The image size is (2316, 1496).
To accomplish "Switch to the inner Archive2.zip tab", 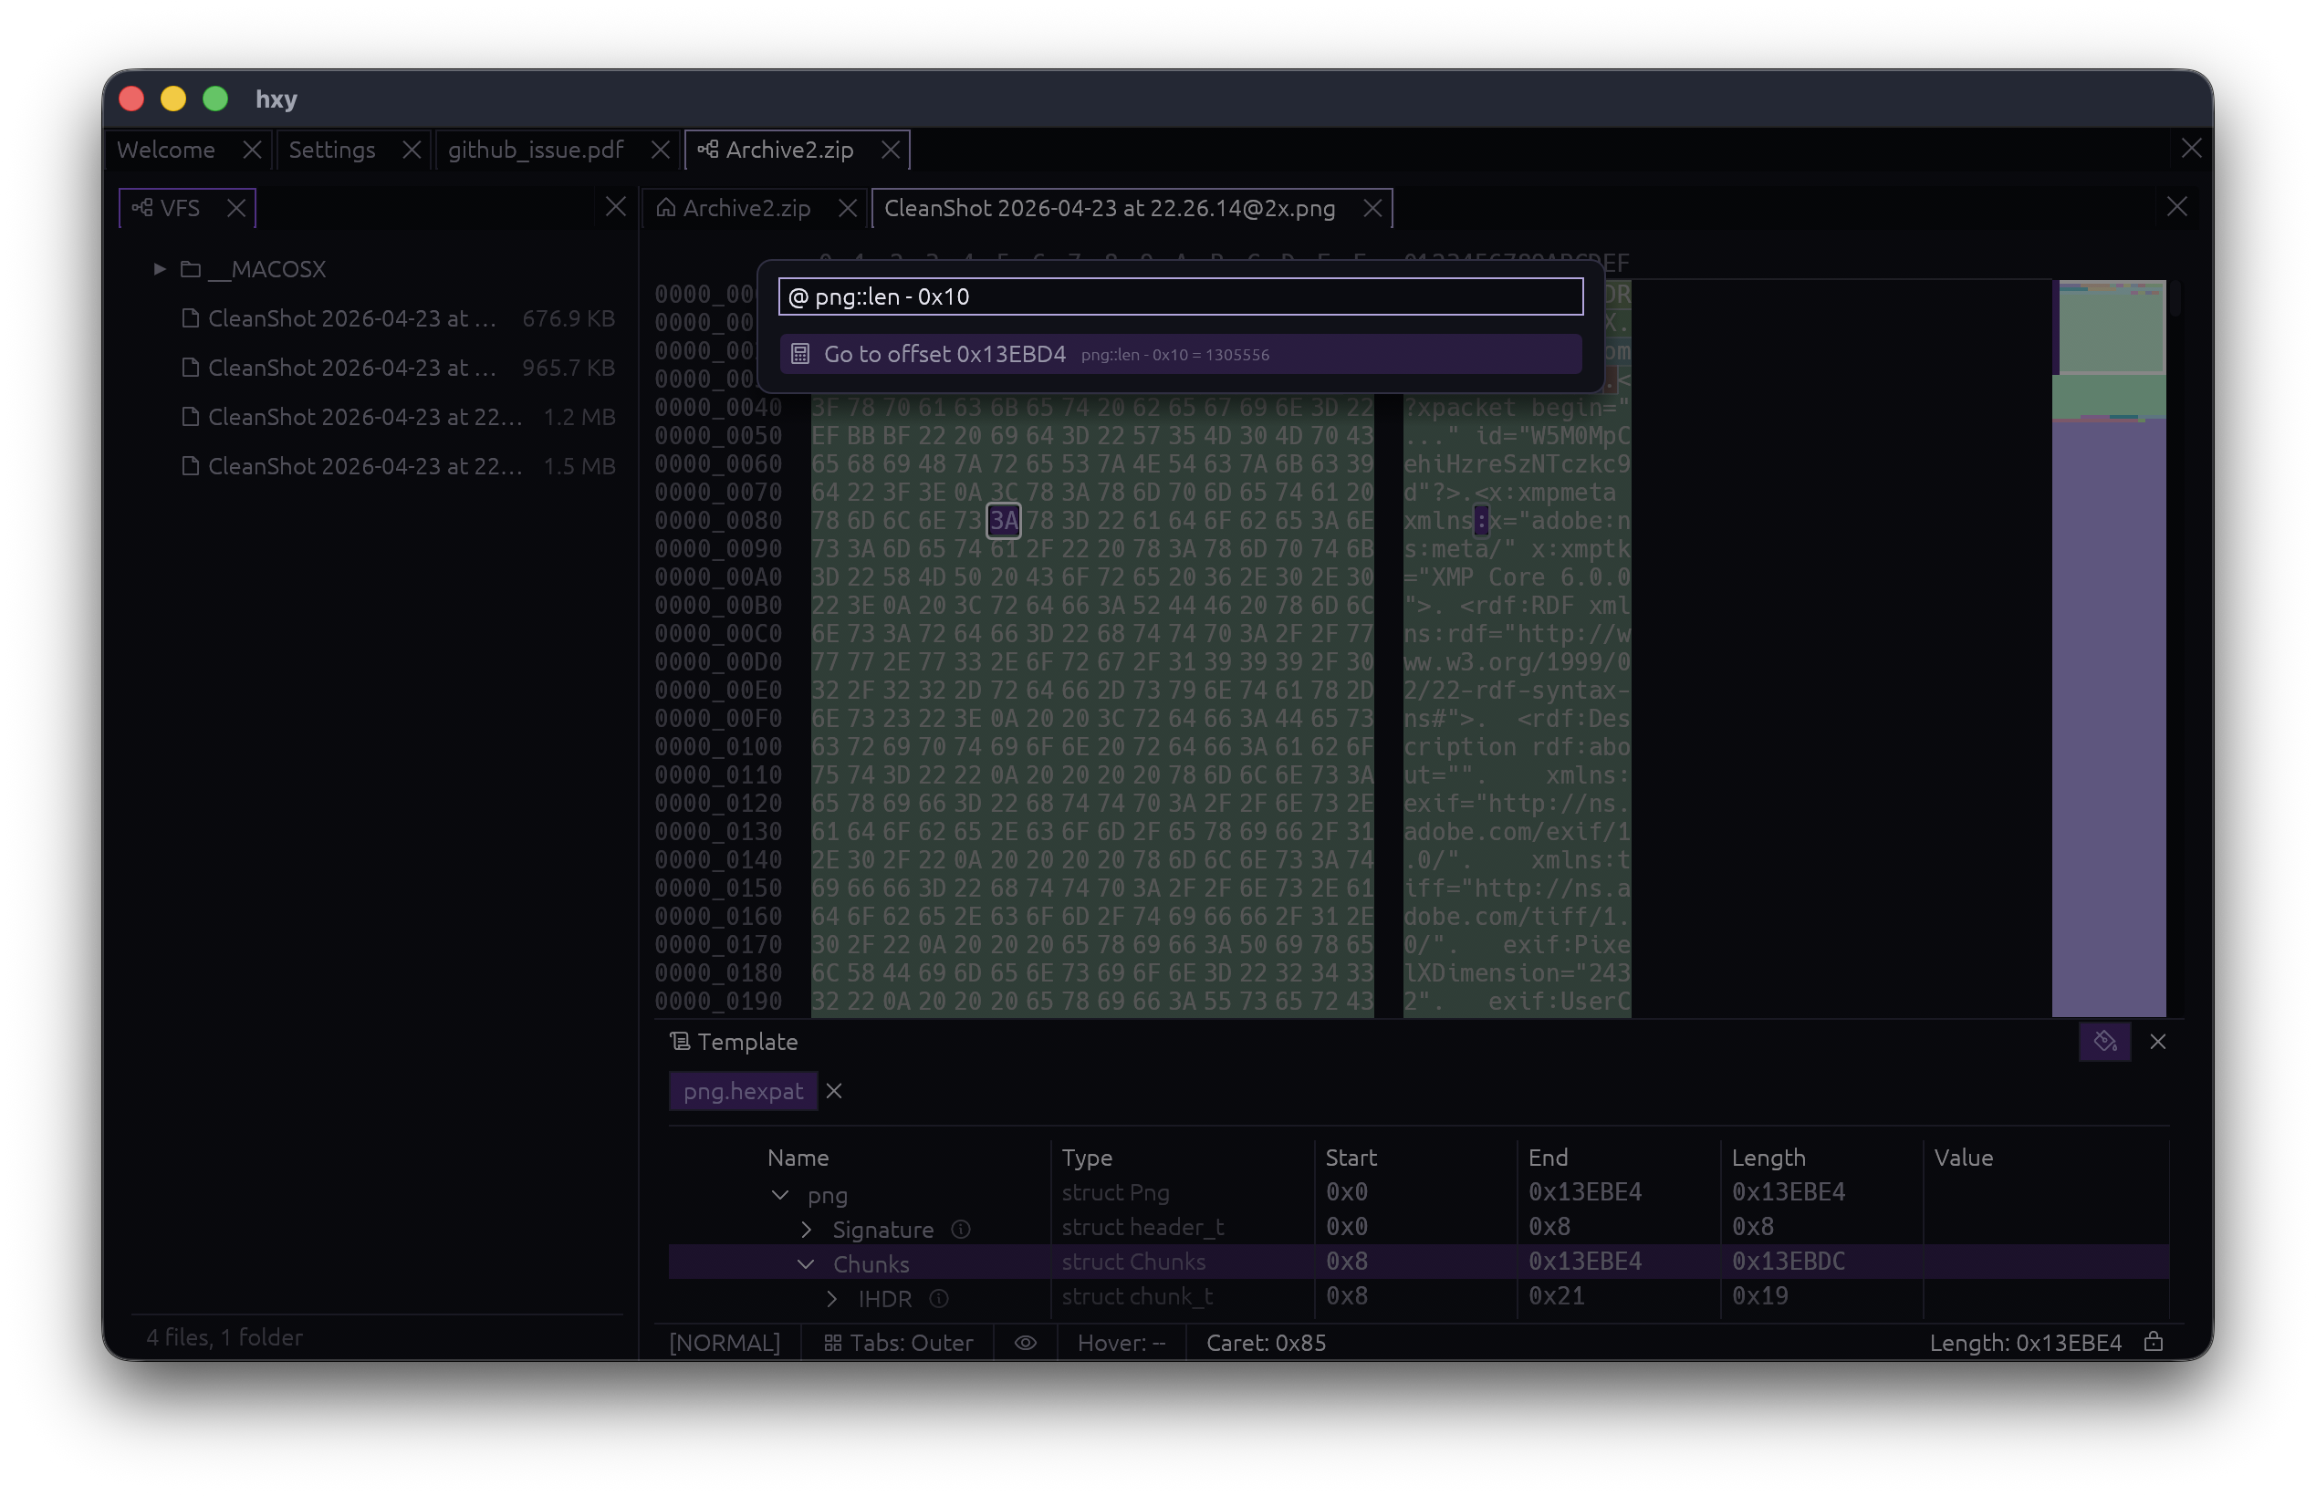I will click(746, 208).
